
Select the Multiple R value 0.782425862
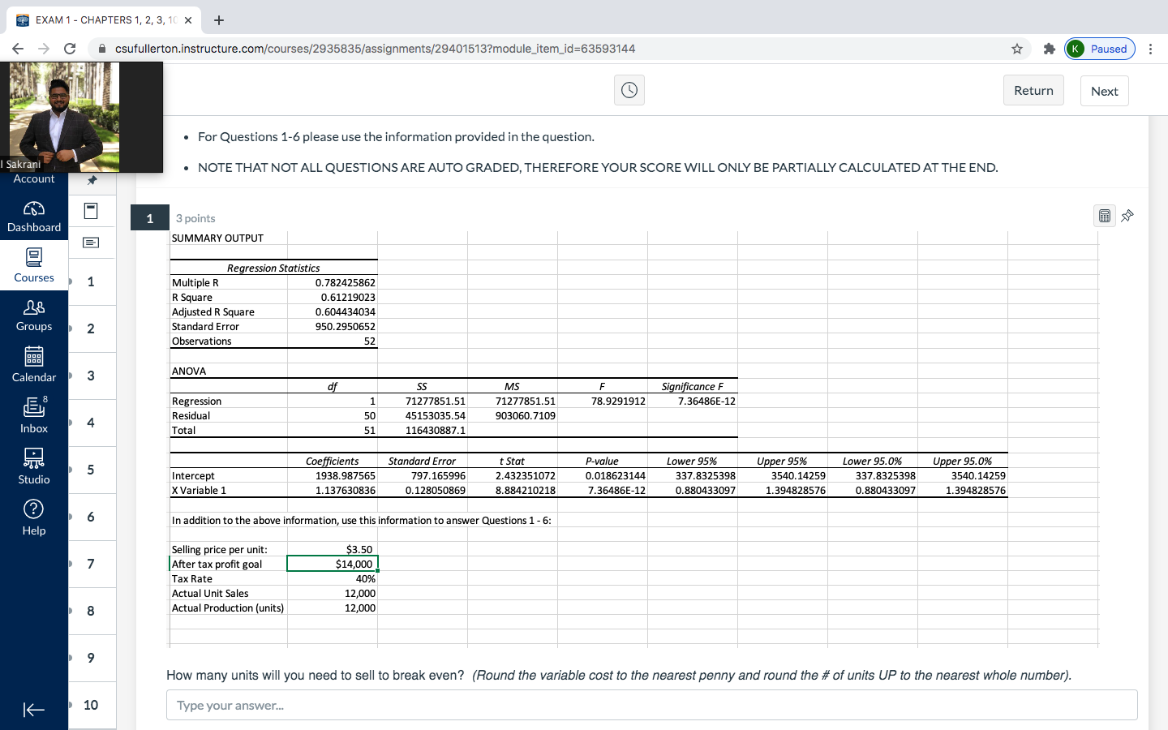click(x=346, y=282)
